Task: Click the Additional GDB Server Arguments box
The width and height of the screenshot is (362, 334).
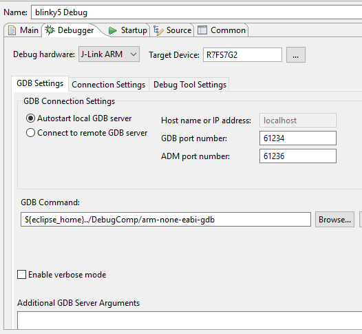Action: coord(189,320)
